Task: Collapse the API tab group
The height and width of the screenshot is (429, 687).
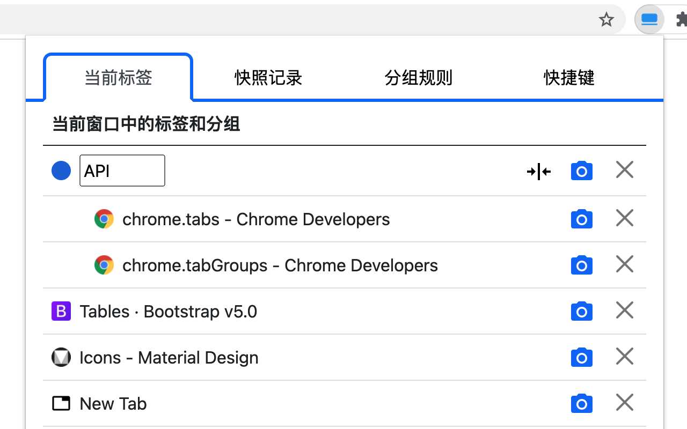Action: [538, 171]
